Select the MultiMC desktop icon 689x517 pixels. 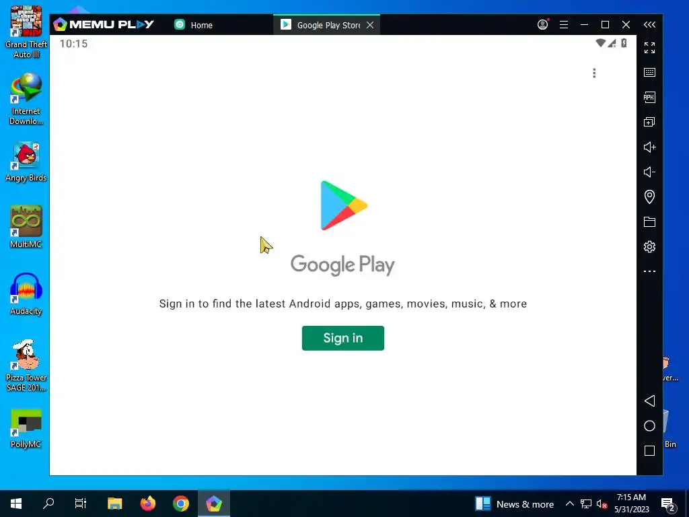[x=26, y=227]
